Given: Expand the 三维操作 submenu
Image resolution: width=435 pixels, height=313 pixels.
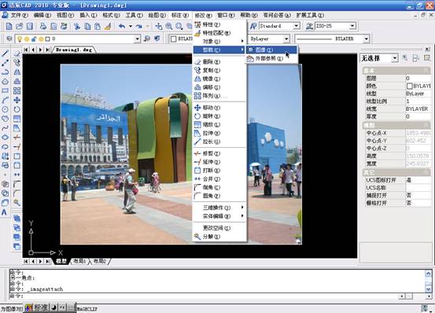Looking at the screenshot, I should tap(219, 208).
